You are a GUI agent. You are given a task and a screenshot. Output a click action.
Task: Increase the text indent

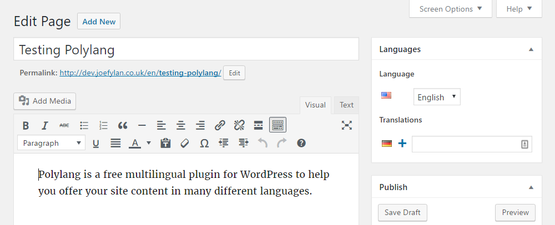click(243, 144)
